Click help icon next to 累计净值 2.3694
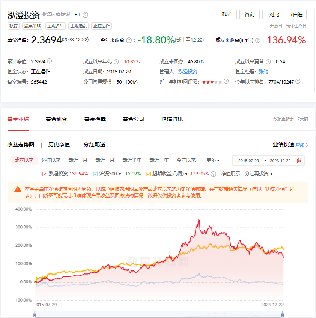This screenshot has width=316, height=318. click(50, 61)
